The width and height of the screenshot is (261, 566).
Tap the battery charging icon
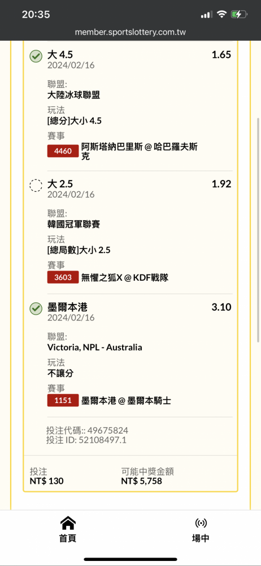pos(239,14)
